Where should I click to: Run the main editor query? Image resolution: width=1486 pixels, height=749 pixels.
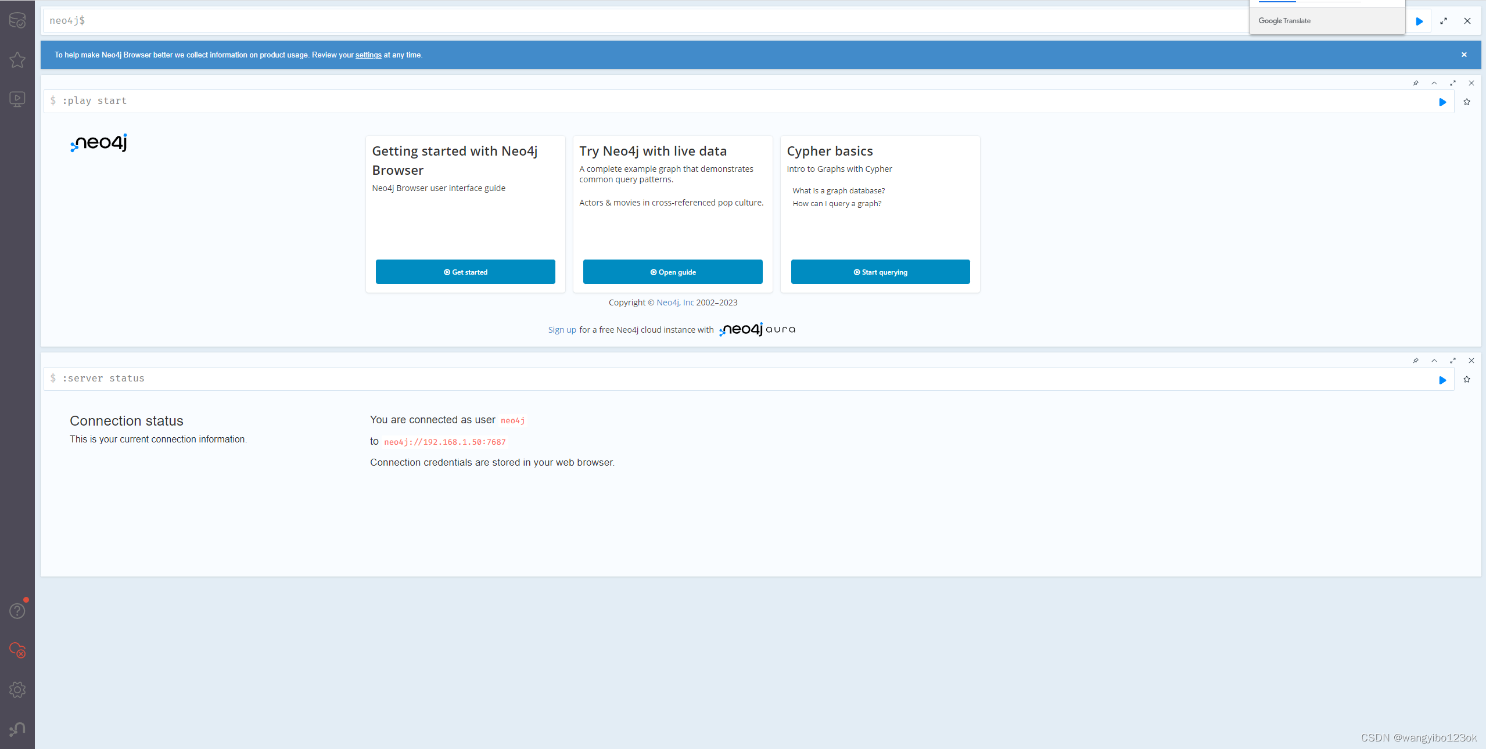pyautogui.click(x=1419, y=21)
